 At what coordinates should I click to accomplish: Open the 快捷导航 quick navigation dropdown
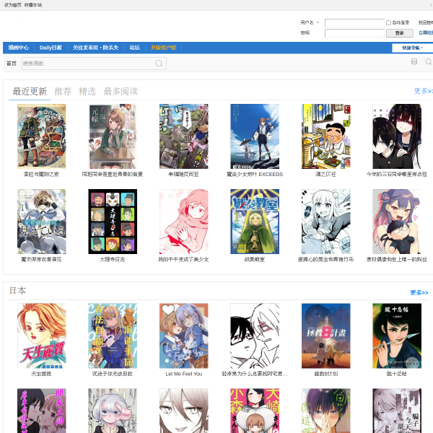click(412, 48)
